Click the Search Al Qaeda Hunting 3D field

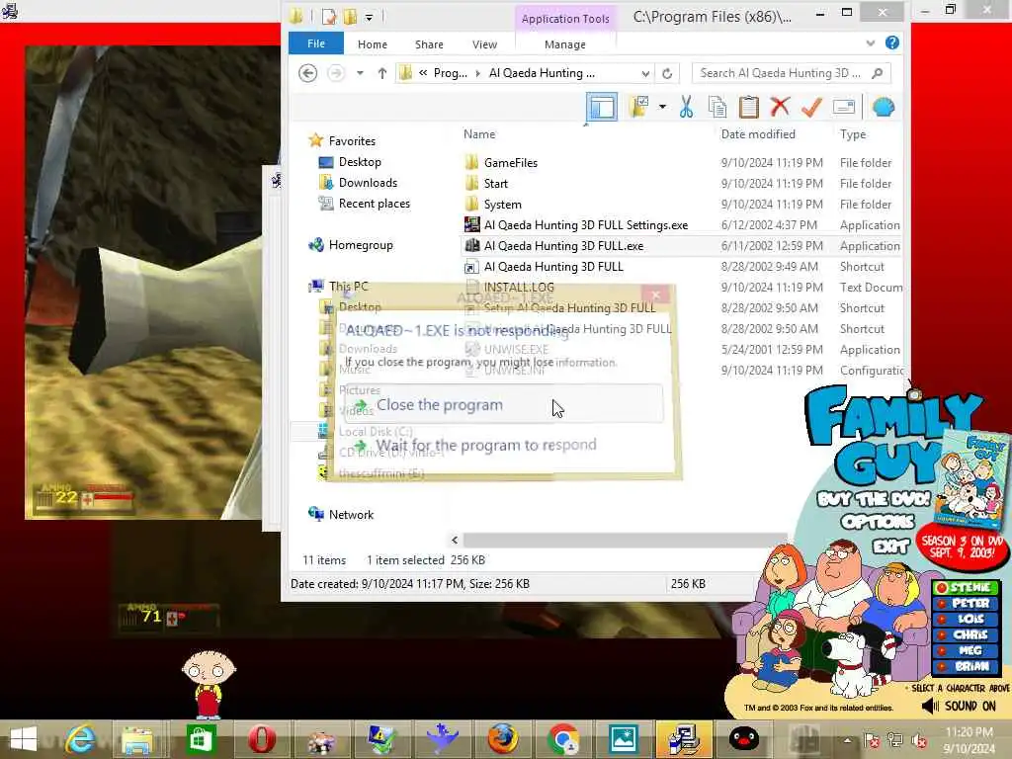click(x=791, y=73)
